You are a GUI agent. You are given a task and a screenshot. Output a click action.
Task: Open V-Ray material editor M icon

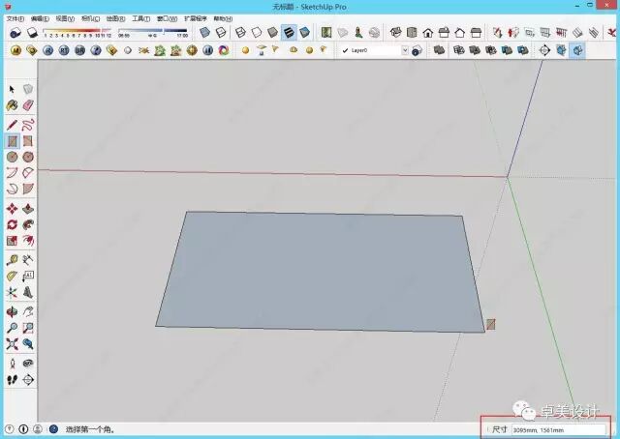pyautogui.click(x=15, y=50)
